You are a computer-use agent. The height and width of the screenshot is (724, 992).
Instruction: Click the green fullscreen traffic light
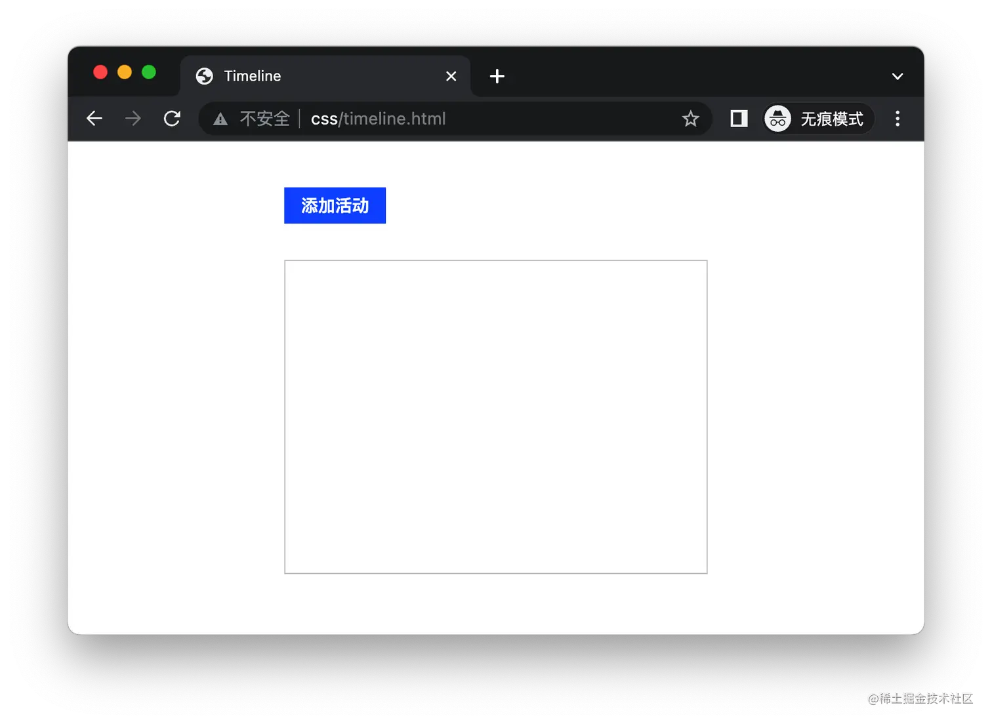[x=149, y=72]
